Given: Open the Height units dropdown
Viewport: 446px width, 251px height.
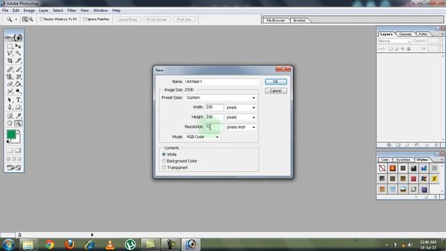Looking at the screenshot, I should pos(240,117).
